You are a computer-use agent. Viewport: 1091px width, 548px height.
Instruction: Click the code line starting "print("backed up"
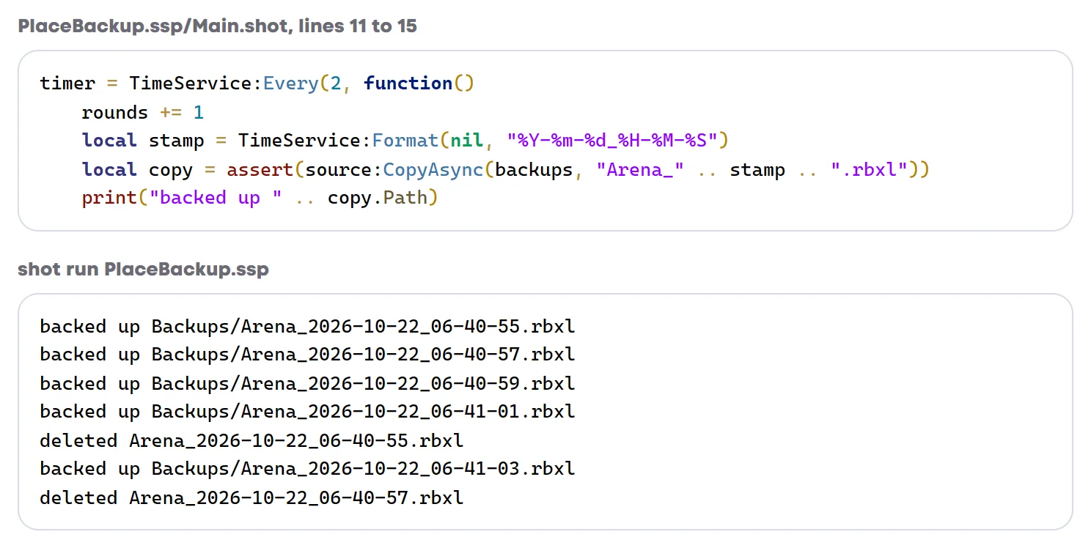pyautogui.click(x=260, y=199)
